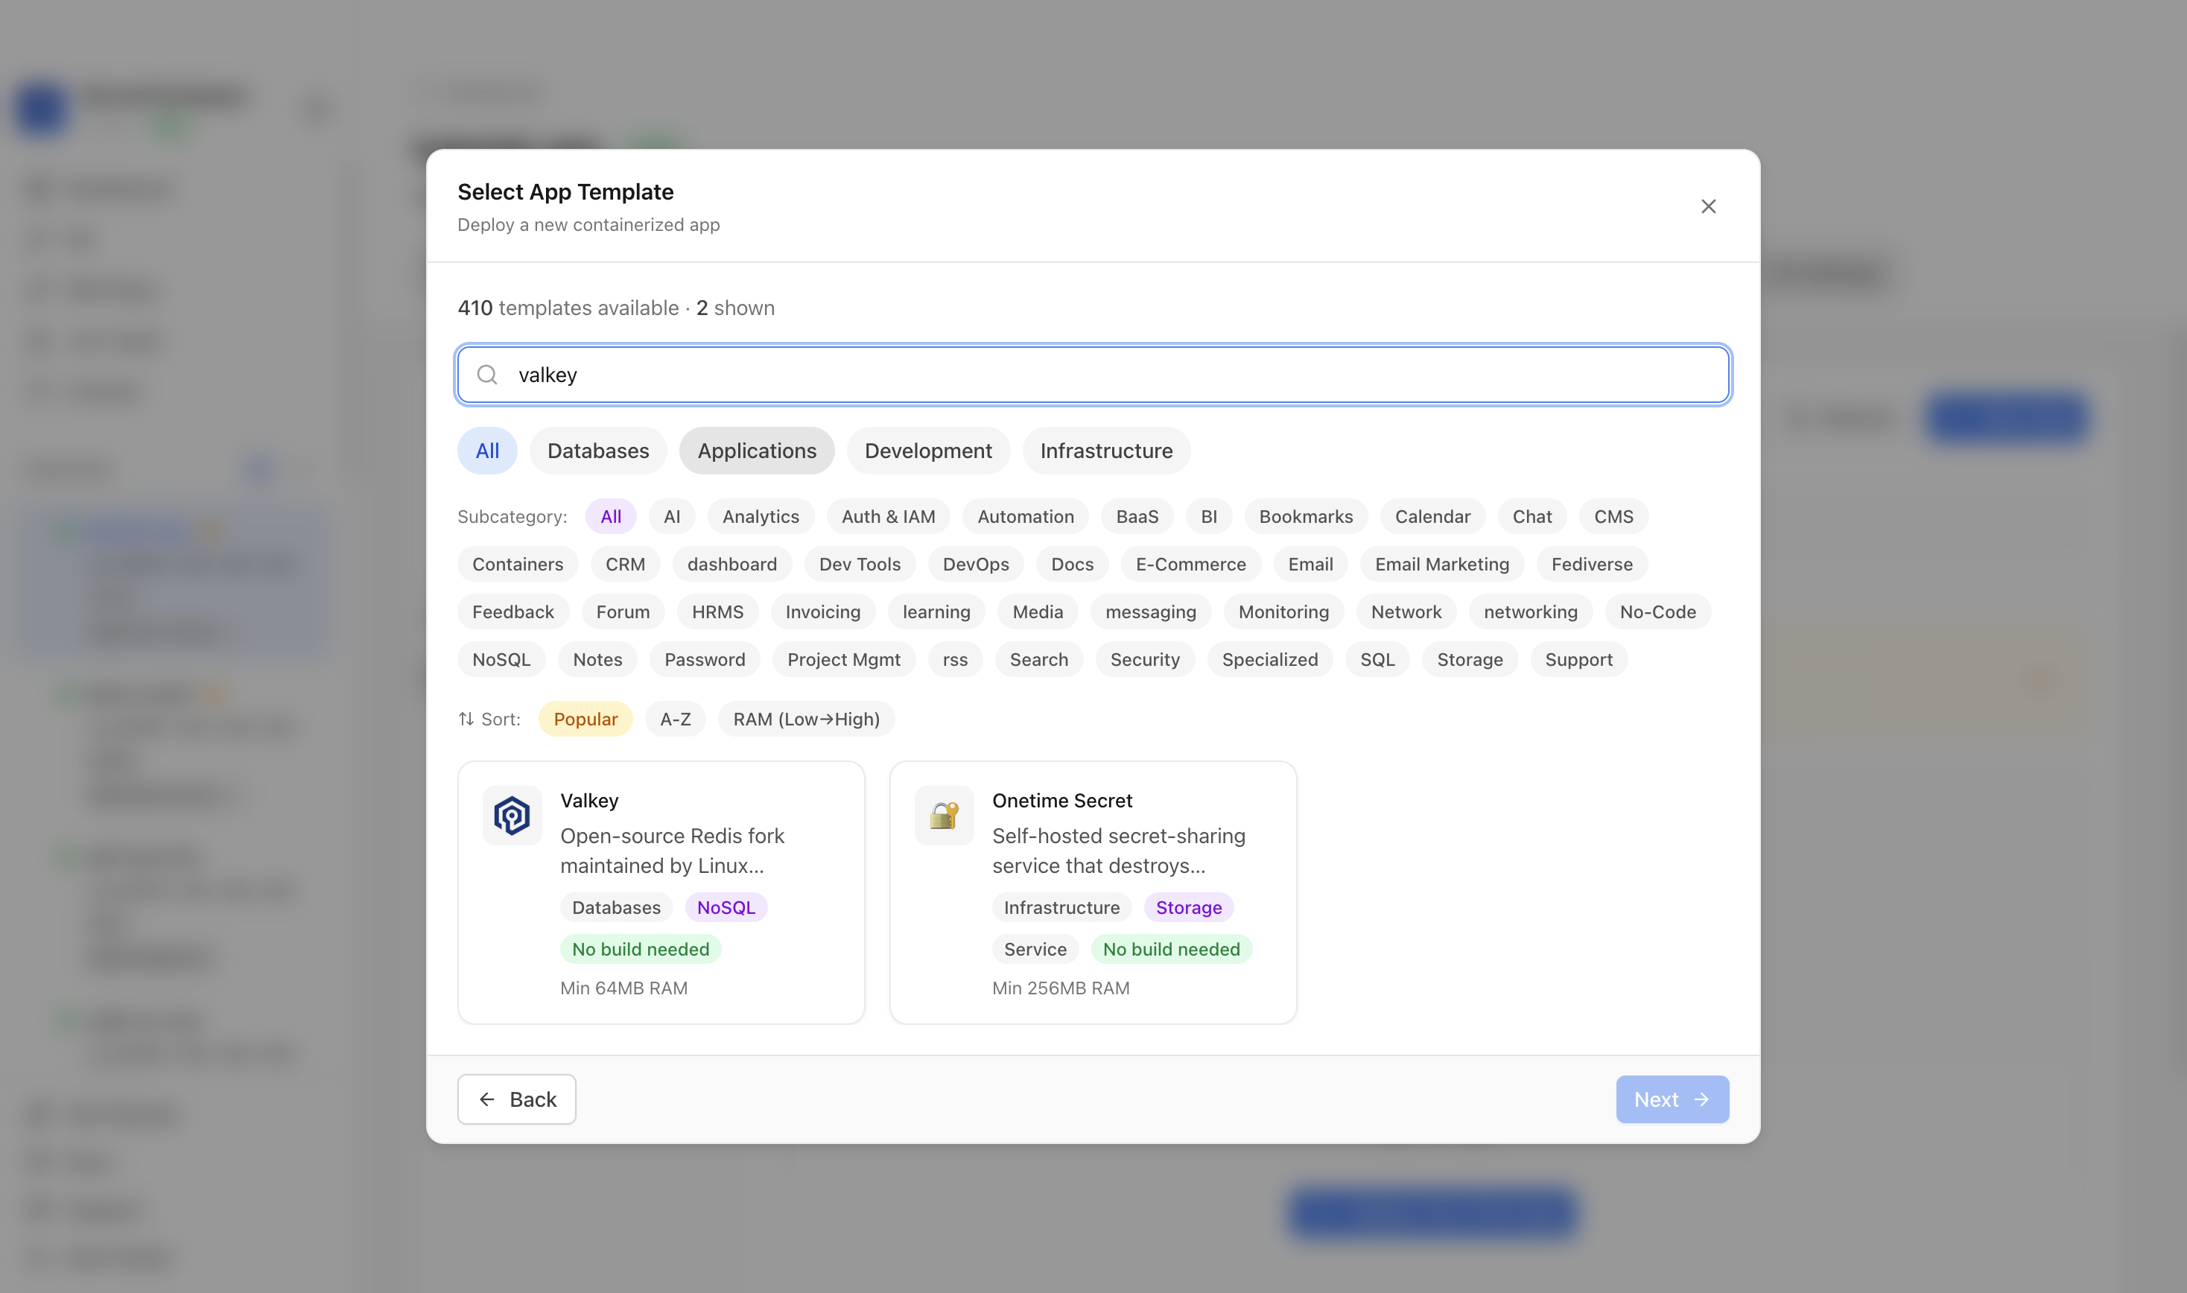
Task: Sort templates by RAM Low to High
Action: coord(806,719)
